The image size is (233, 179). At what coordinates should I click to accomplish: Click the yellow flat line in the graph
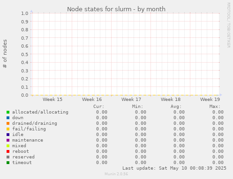point(124,95)
